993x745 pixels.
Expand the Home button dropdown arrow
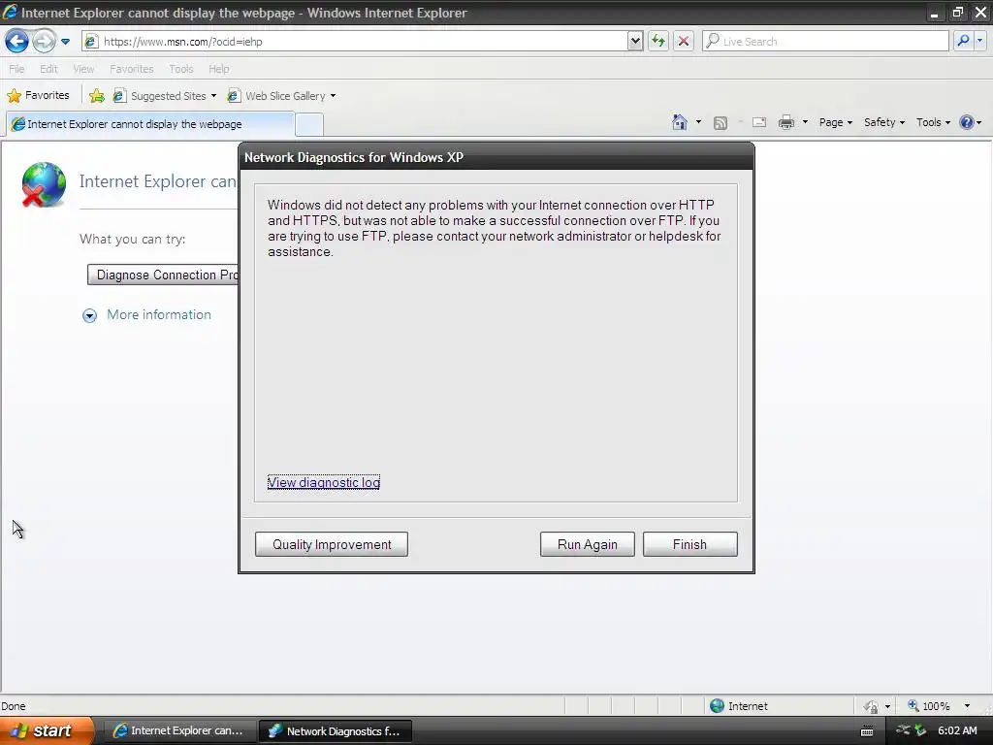click(698, 122)
